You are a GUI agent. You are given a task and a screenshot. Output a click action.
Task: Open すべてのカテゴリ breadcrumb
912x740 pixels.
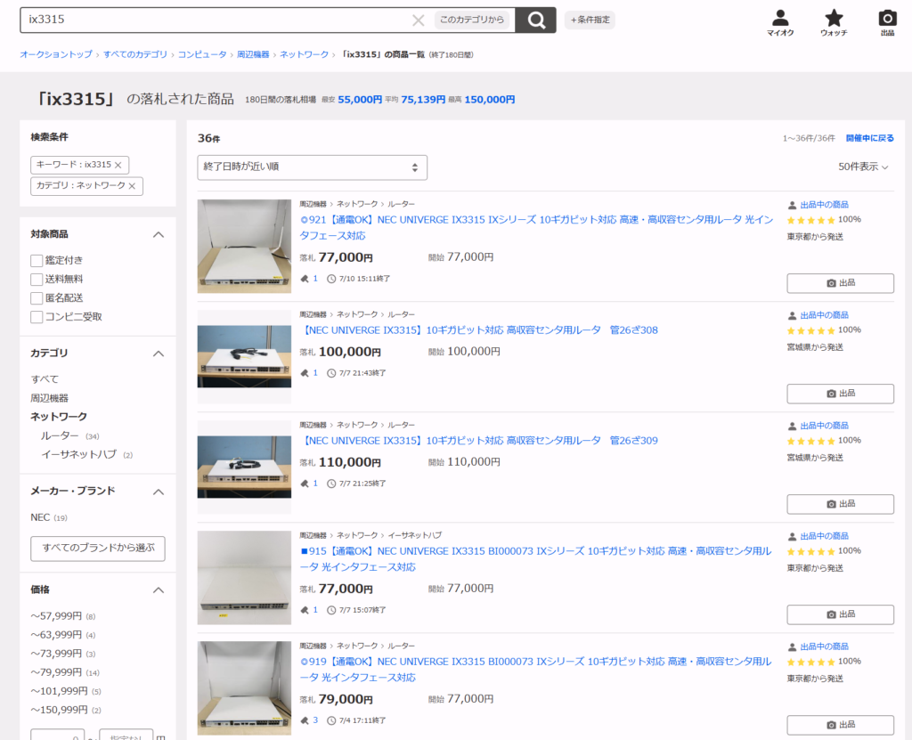[x=135, y=54]
